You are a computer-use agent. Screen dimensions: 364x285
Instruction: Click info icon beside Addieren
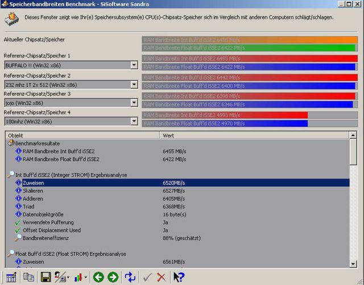tap(18, 199)
